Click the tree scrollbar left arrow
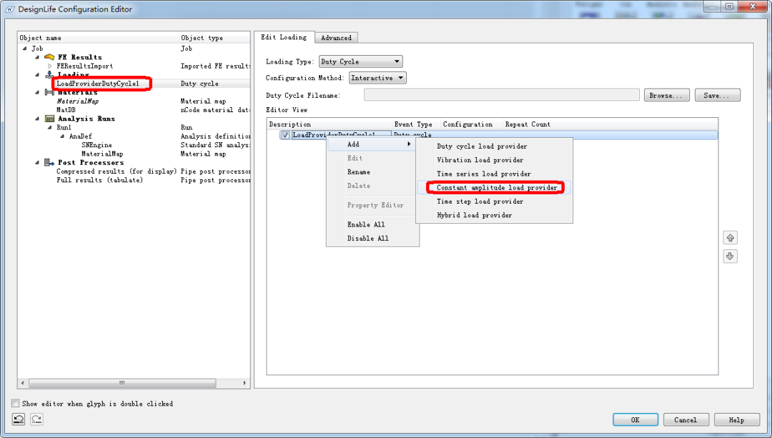Viewport: 772px width, 438px height. [22, 383]
